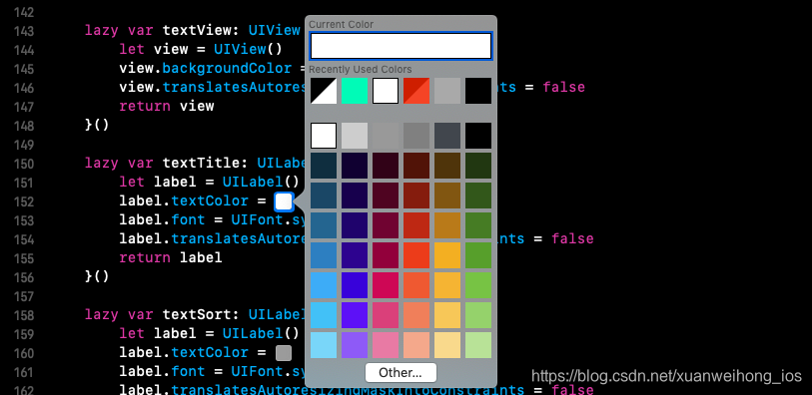This screenshot has height=395, width=812.
Task: Click 'textTitle' variable name on line 150
Action: pos(201,164)
